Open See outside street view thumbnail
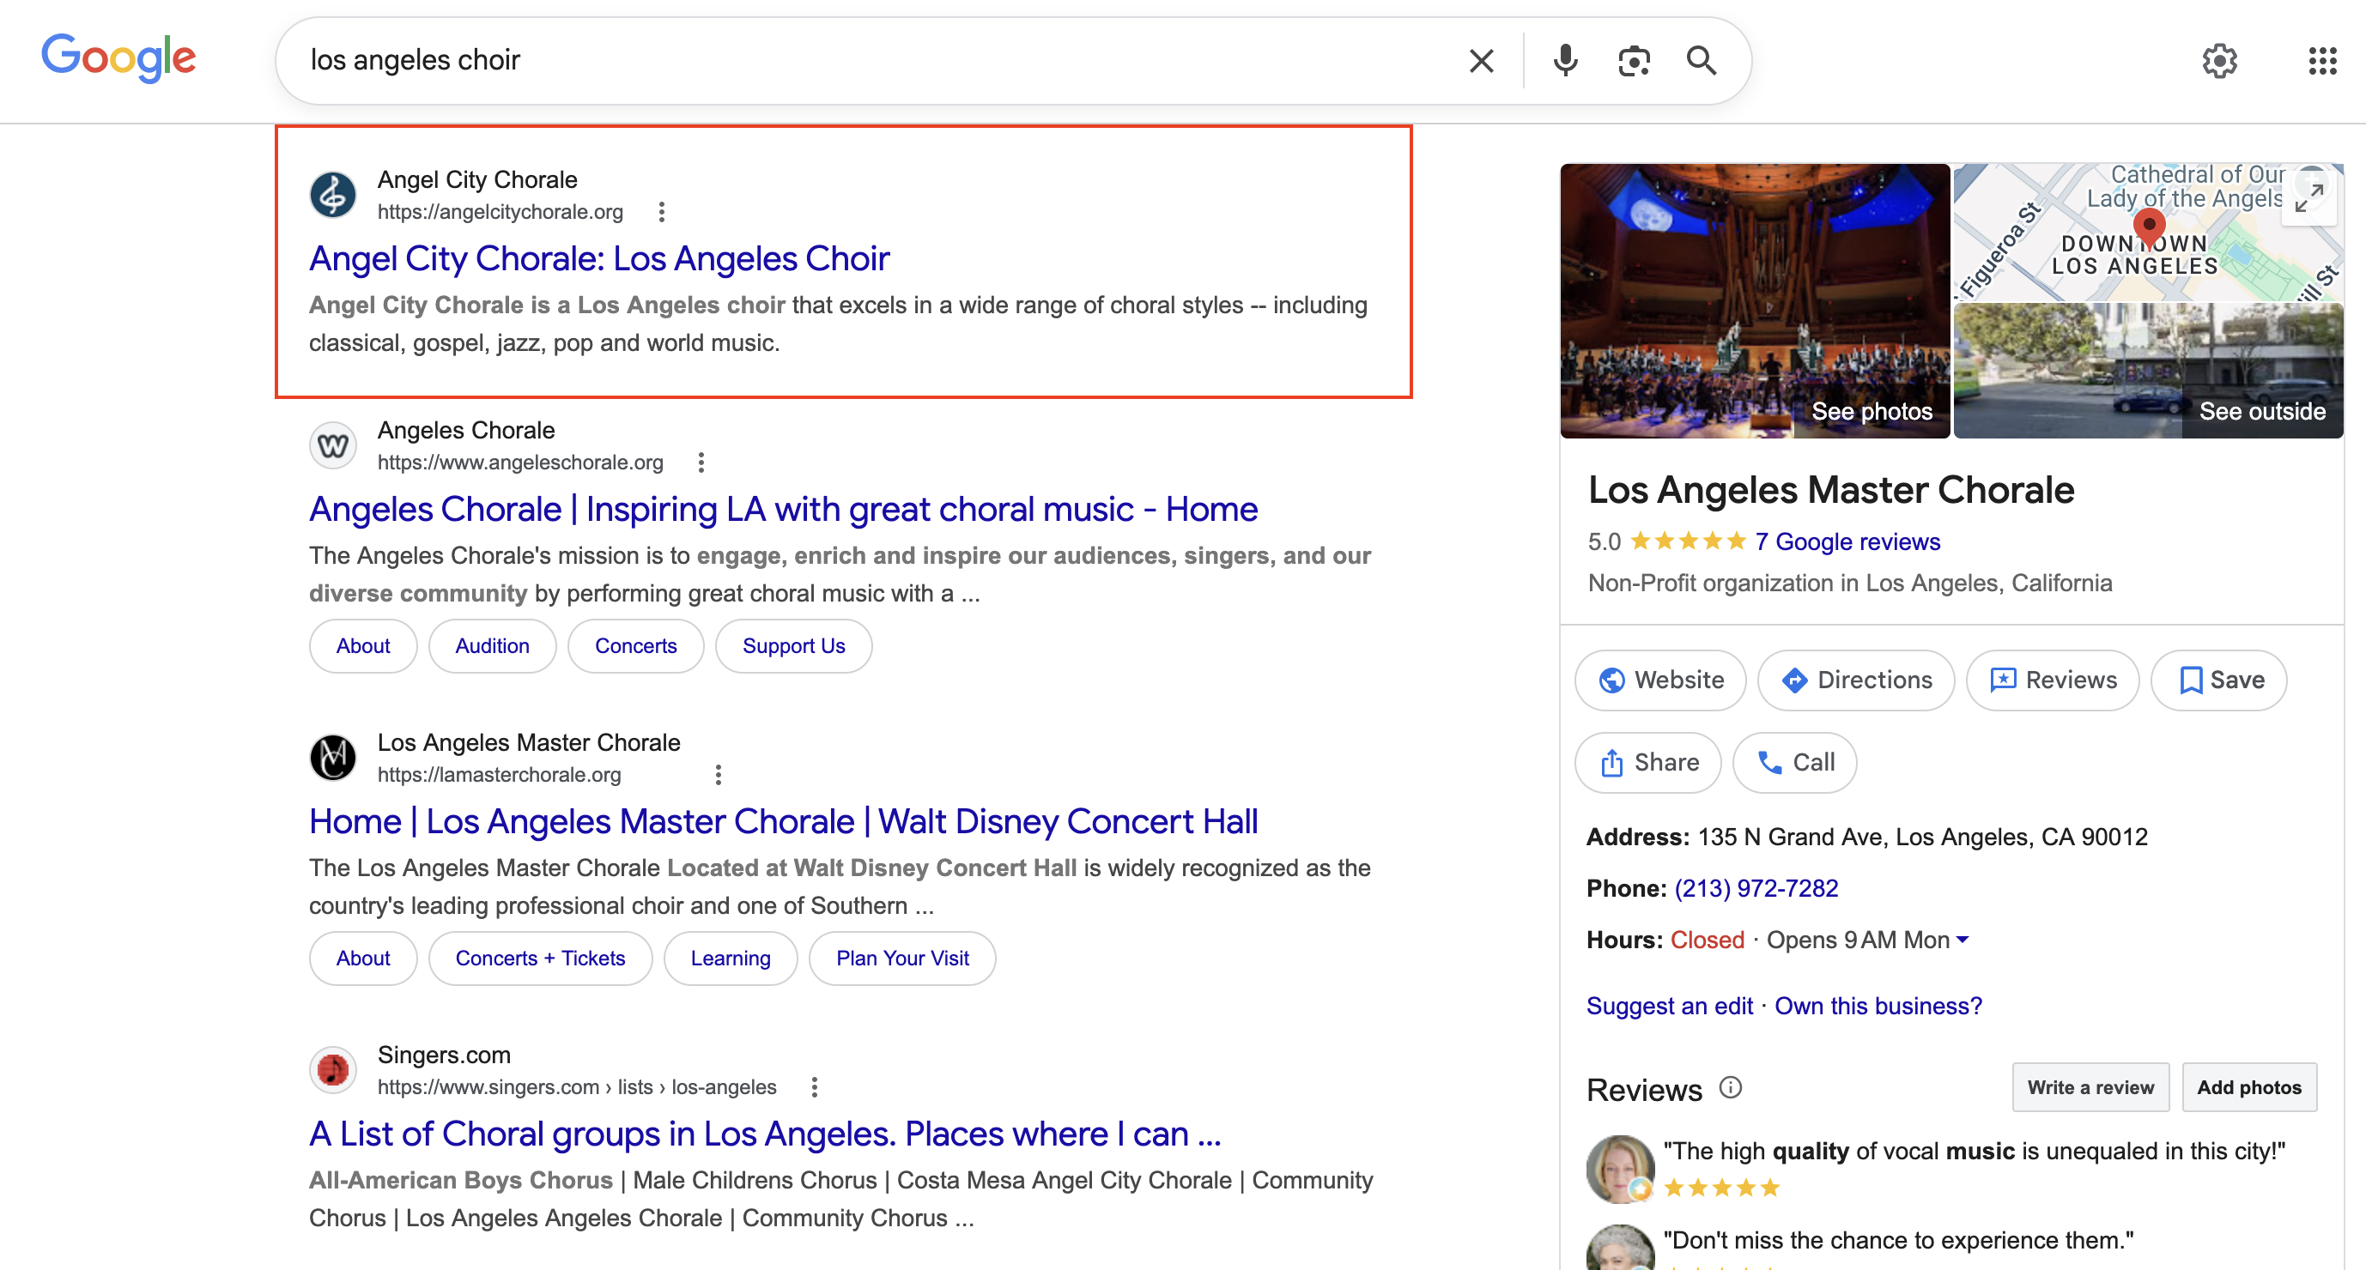The image size is (2366, 1270). [x=2148, y=371]
